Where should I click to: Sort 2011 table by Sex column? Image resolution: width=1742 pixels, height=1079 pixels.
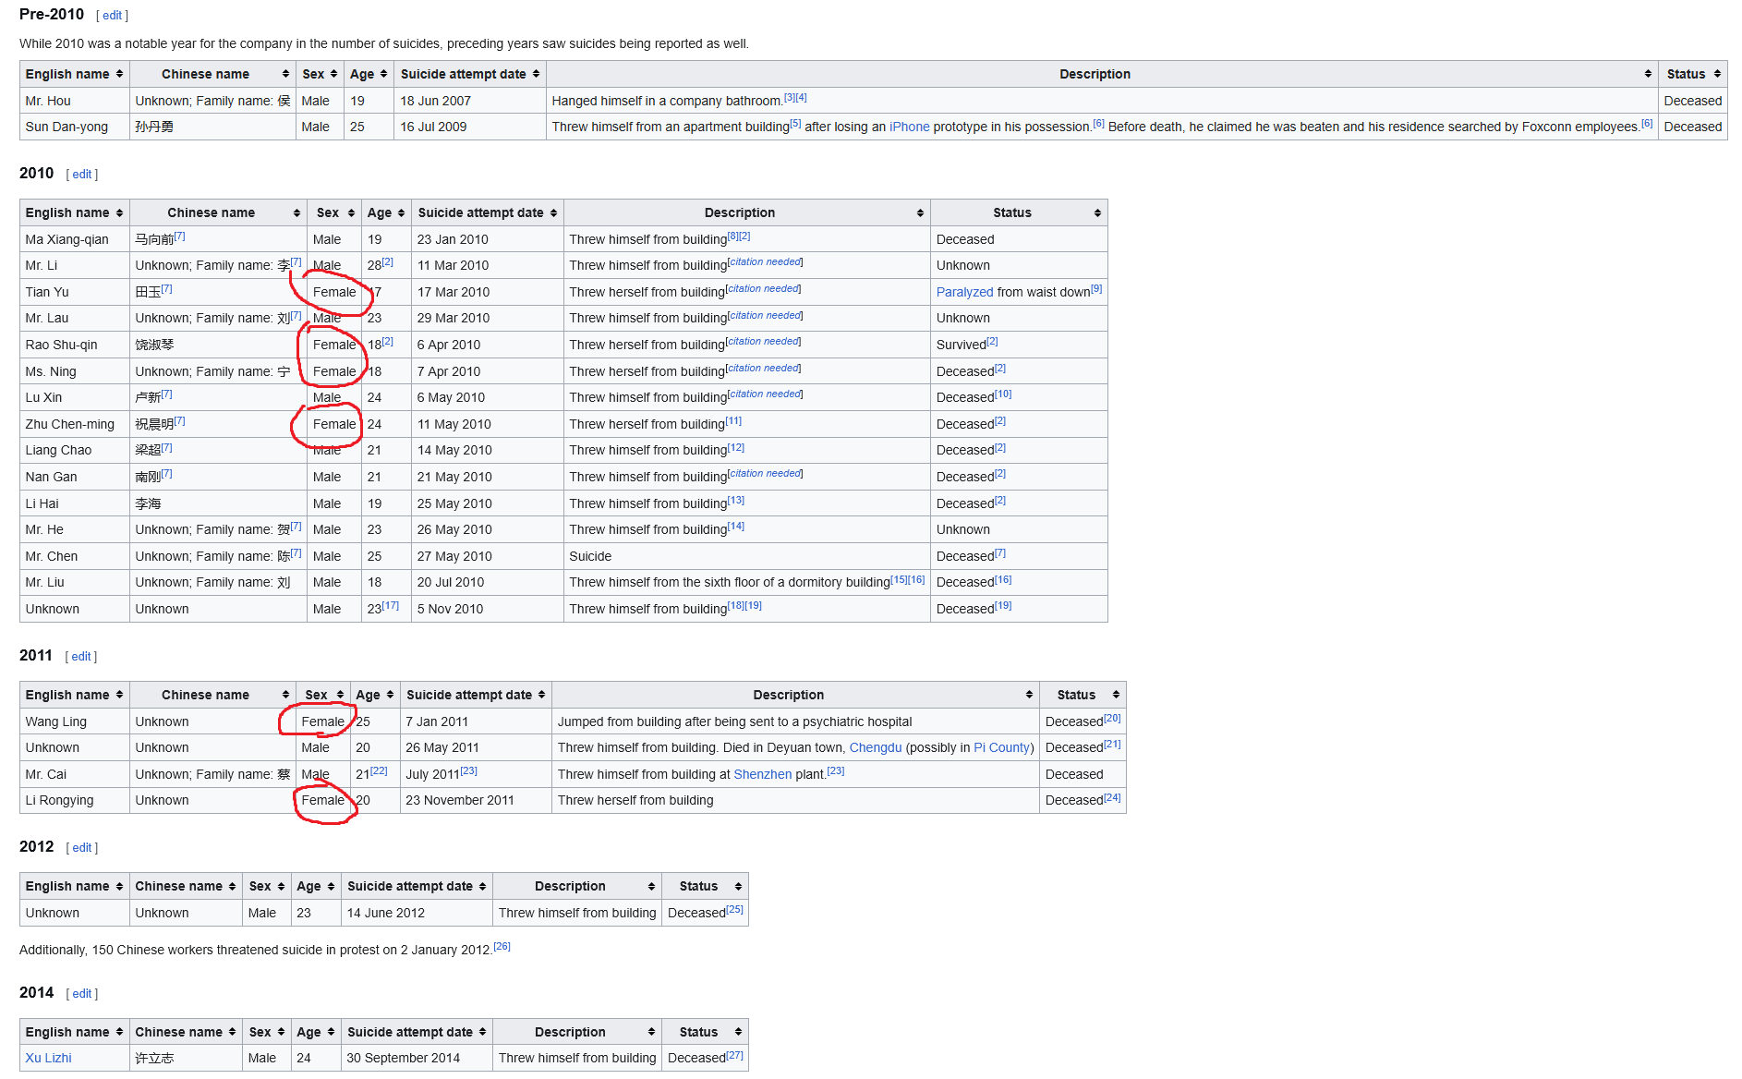pyautogui.click(x=322, y=695)
